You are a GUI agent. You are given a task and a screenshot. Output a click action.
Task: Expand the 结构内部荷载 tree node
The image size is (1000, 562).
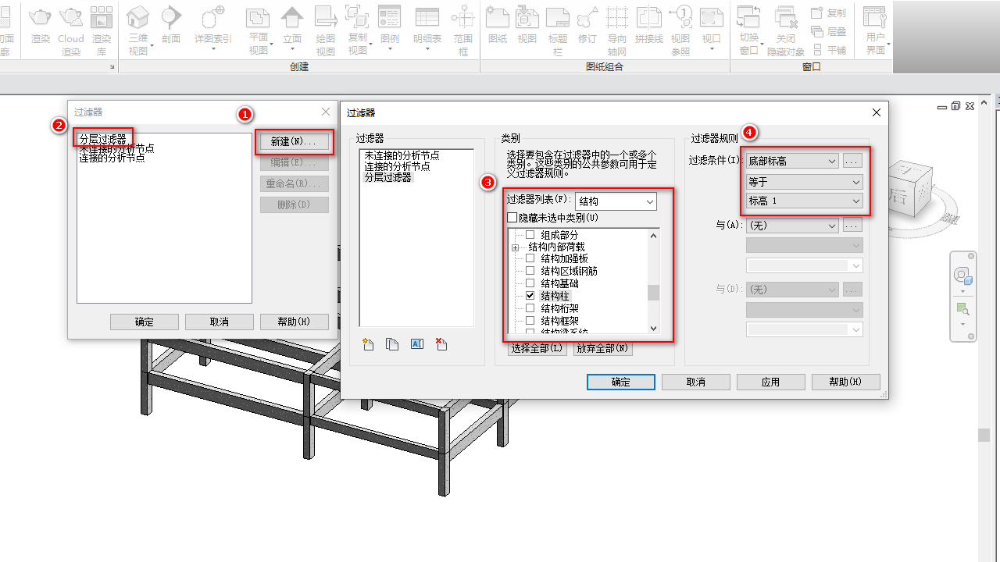[x=515, y=247]
